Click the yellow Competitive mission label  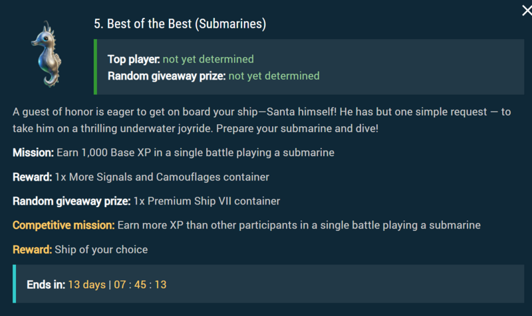63,225
